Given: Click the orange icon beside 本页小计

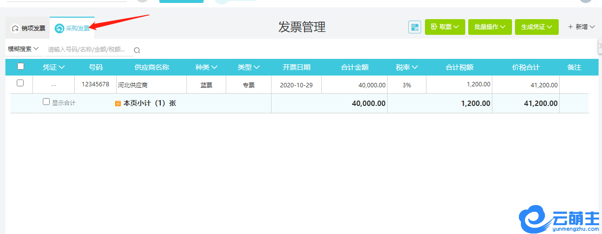Looking at the screenshot, I should [x=118, y=104].
